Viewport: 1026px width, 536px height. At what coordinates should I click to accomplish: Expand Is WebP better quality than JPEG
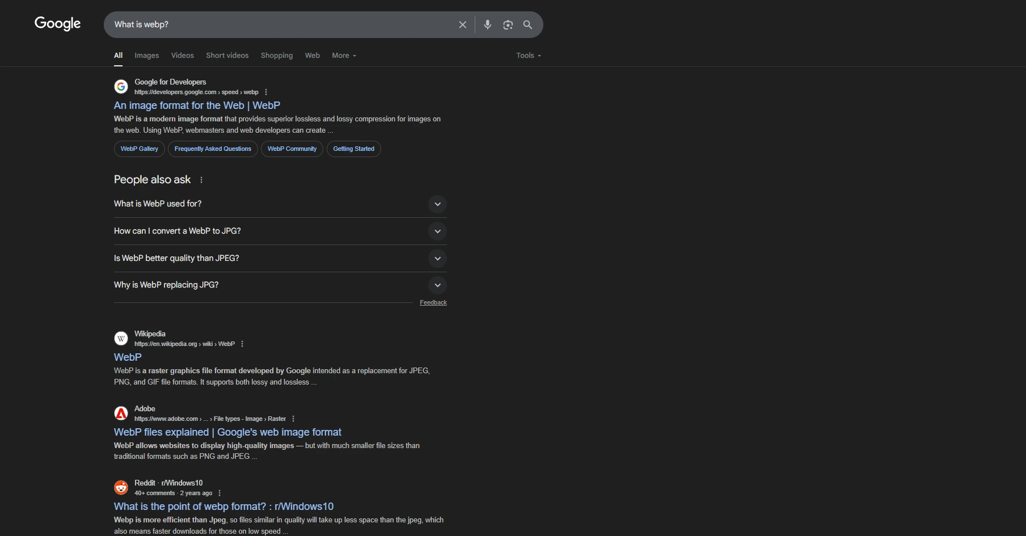coord(437,258)
